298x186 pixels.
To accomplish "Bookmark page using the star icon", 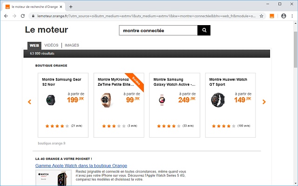I will (262, 16).
